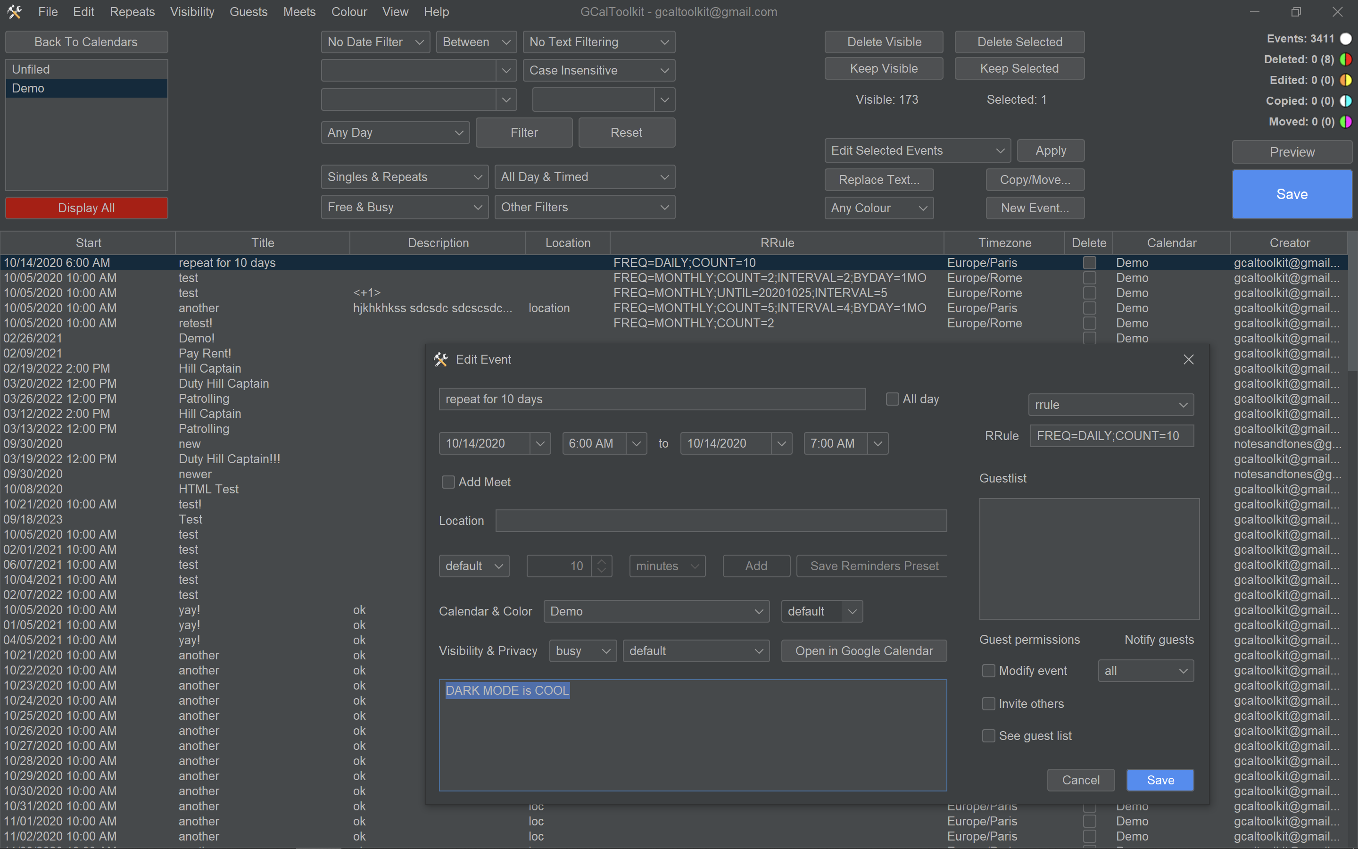Check the See guest list permission
Image resolution: width=1358 pixels, height=849 pixels.
pyautogui.click(x=989, y=736)
